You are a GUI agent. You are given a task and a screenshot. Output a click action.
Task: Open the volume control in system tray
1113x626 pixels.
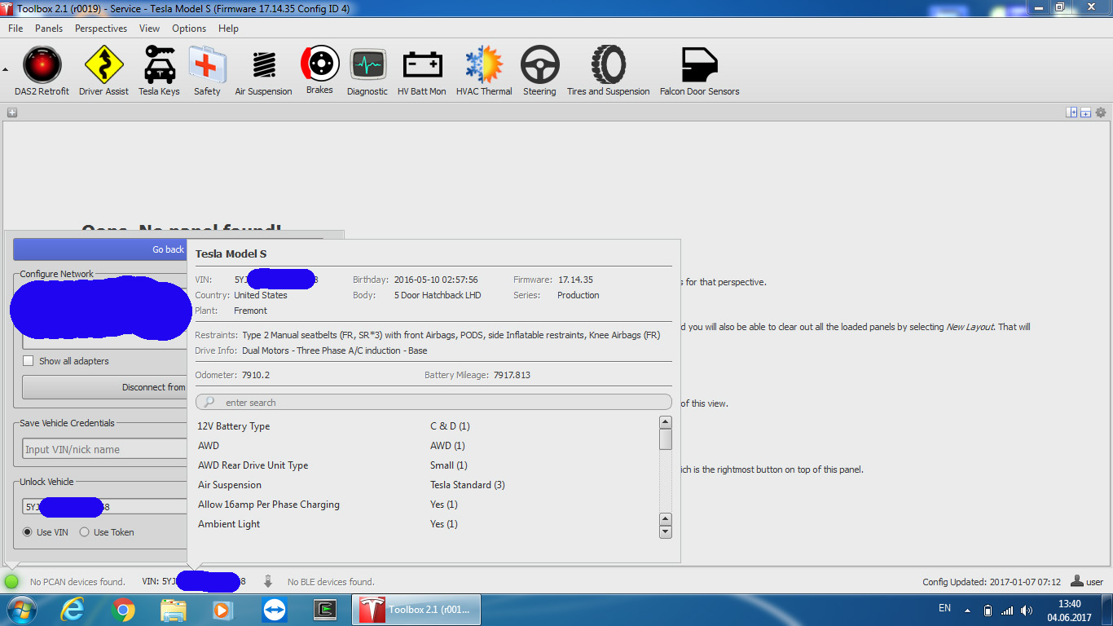(1027, 610)
